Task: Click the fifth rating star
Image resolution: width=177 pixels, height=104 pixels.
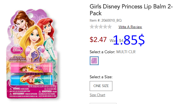Action: 109,27
